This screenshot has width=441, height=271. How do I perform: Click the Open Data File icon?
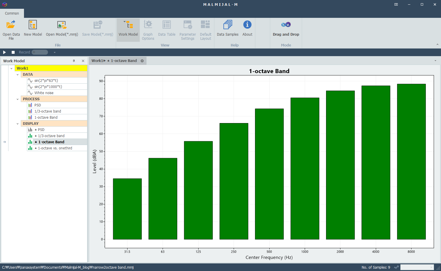tap(11, 25)
